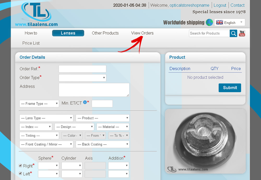Screen dimensions: 261x180
Task: Click the lens product photo thumbnail
Action: coord(205,141)
